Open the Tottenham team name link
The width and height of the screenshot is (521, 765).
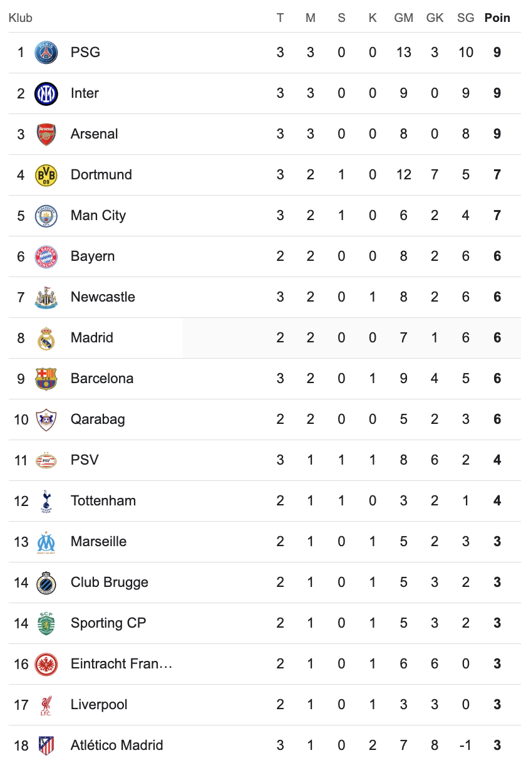click(103, 501)
